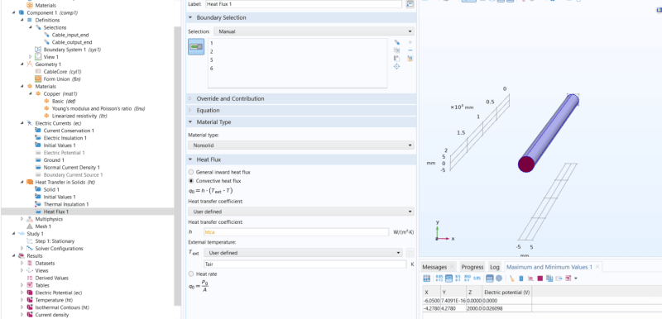The image size is (662, 319).
Task: Select the Isothermal Contours (ht) node
Action: click(x=62, y=307)
